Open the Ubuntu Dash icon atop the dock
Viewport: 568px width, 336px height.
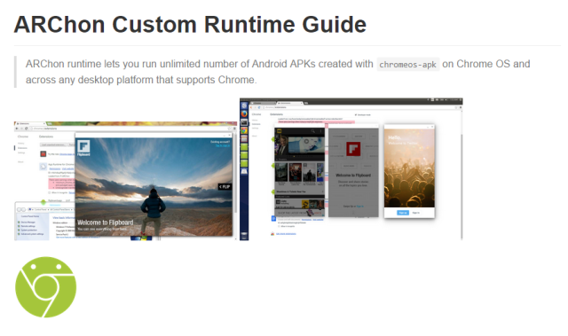point(244,105)
